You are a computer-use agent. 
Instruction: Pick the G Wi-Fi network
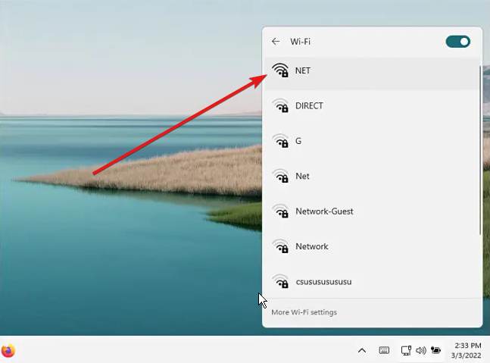[x=372, y=141]
